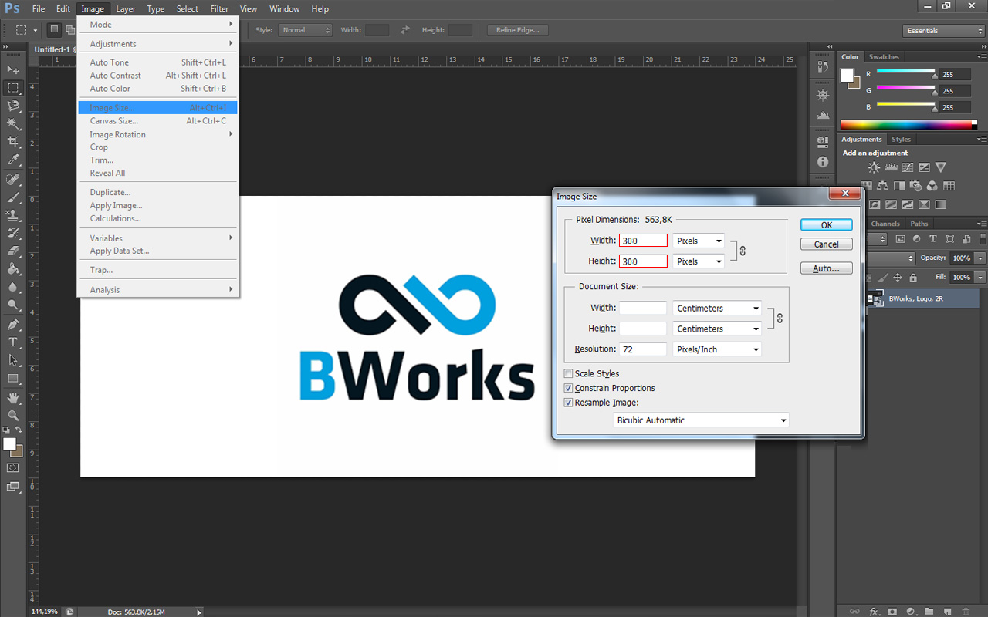988x617 pixels.
Task: Select the Eraser tool
Action: tap(13, 251)
